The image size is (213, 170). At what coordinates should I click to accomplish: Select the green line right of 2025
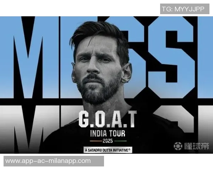tap(120, 141)
